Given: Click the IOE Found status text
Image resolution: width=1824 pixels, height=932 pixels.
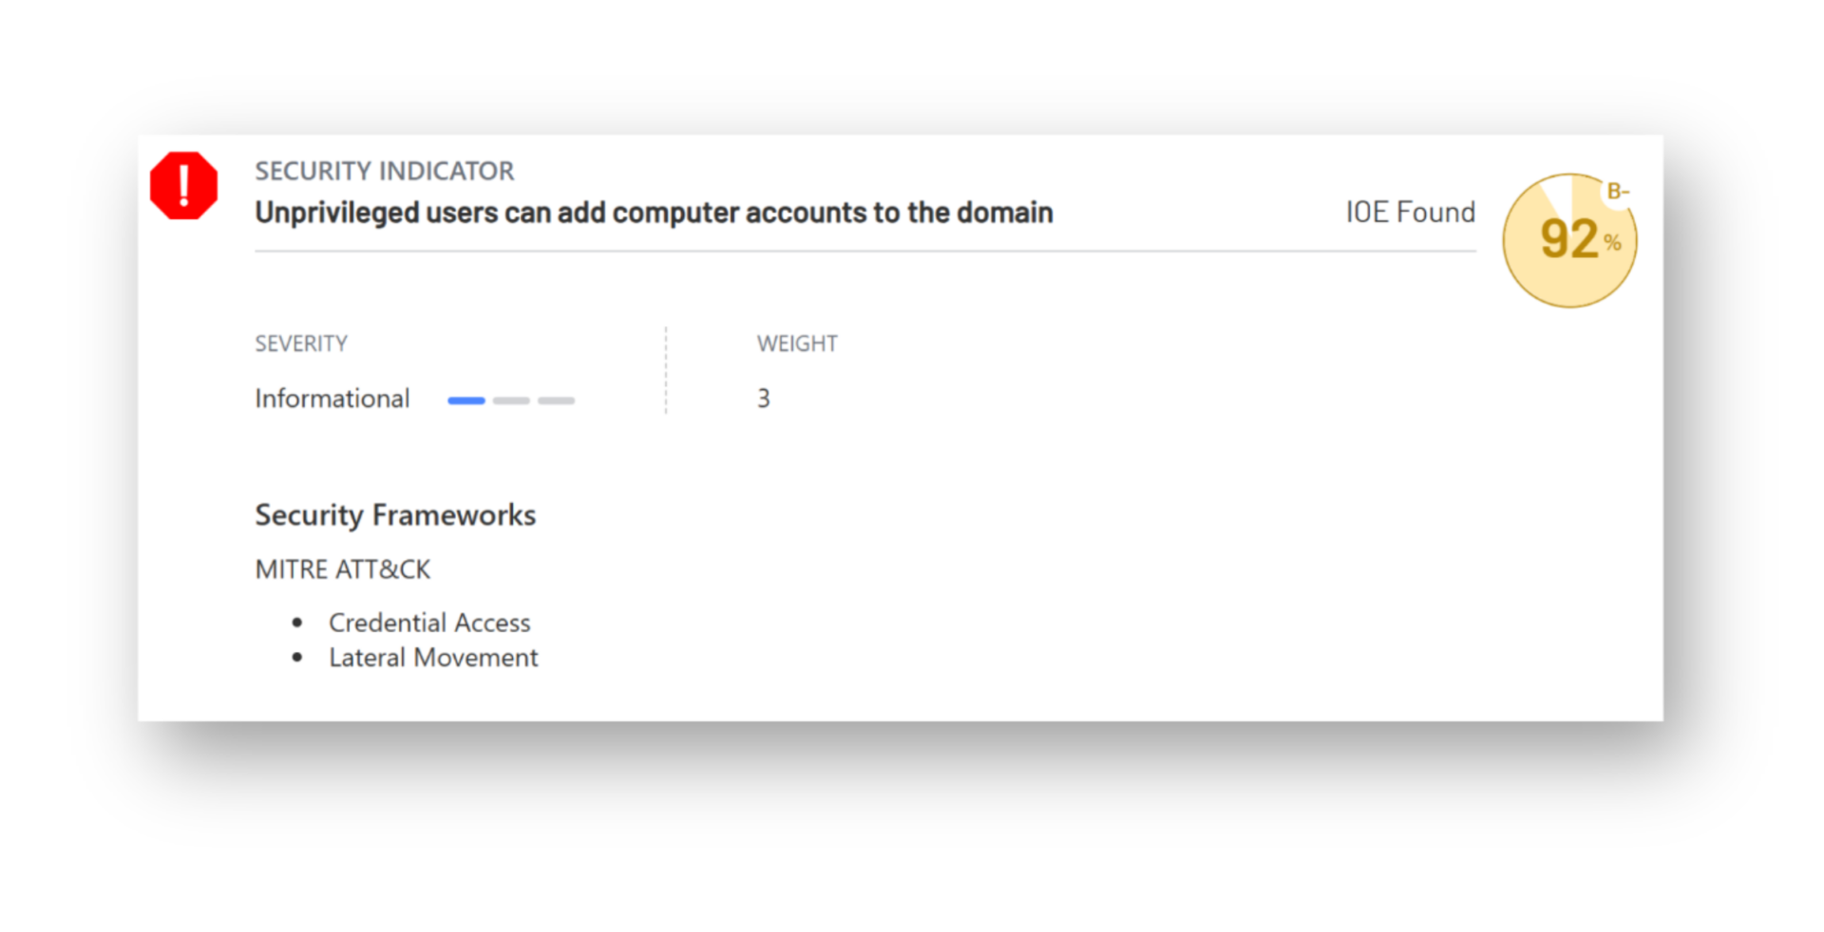Looking at the screenshot, I should [x=1410, y=213].
